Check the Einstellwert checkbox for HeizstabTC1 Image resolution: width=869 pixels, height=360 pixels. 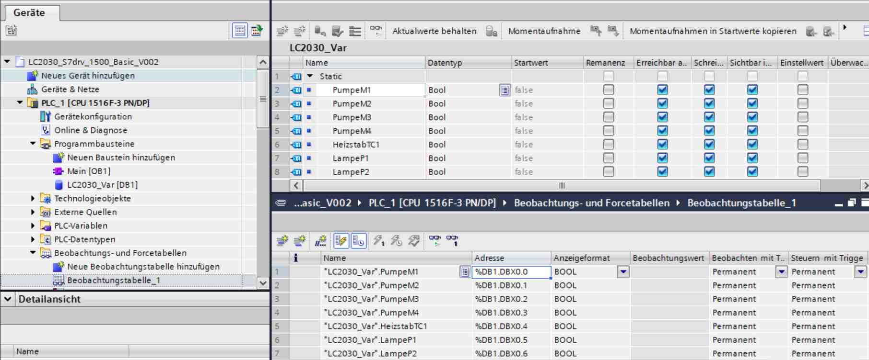tap(802, 145)
